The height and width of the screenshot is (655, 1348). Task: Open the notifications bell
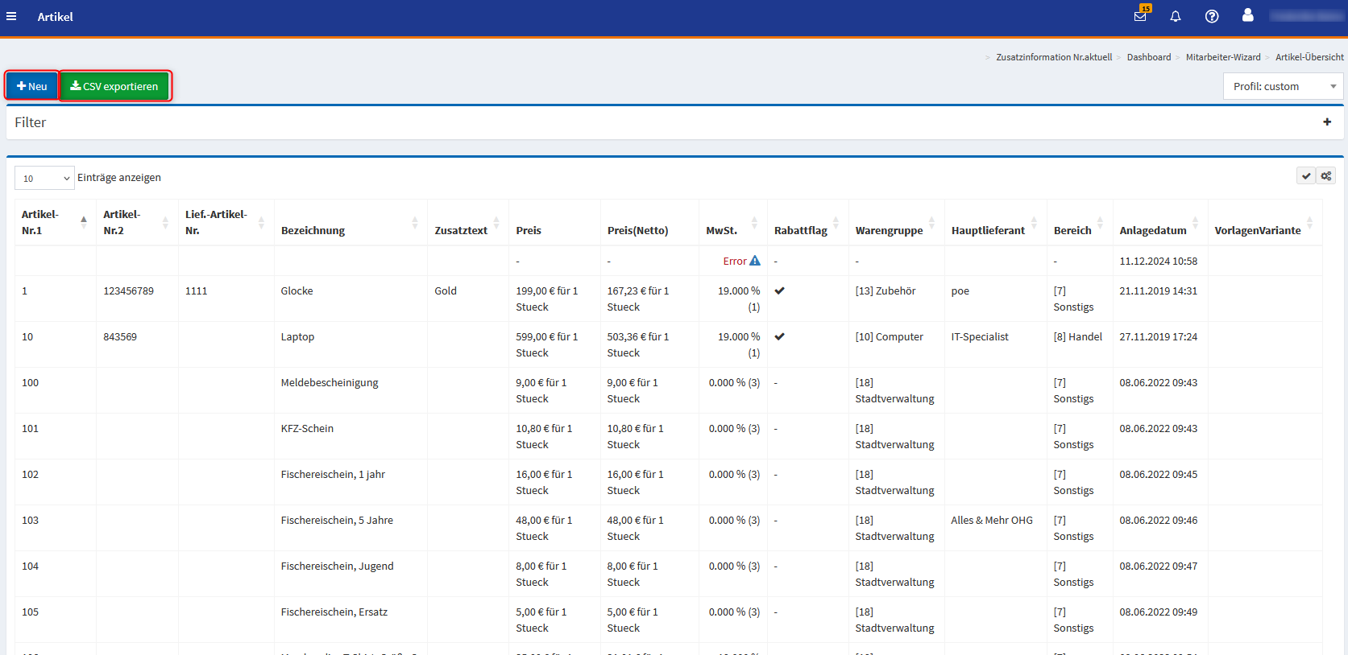[1176, 16]
